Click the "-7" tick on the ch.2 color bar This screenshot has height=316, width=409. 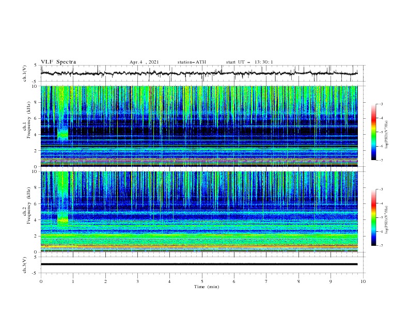(x=381, y=246)
